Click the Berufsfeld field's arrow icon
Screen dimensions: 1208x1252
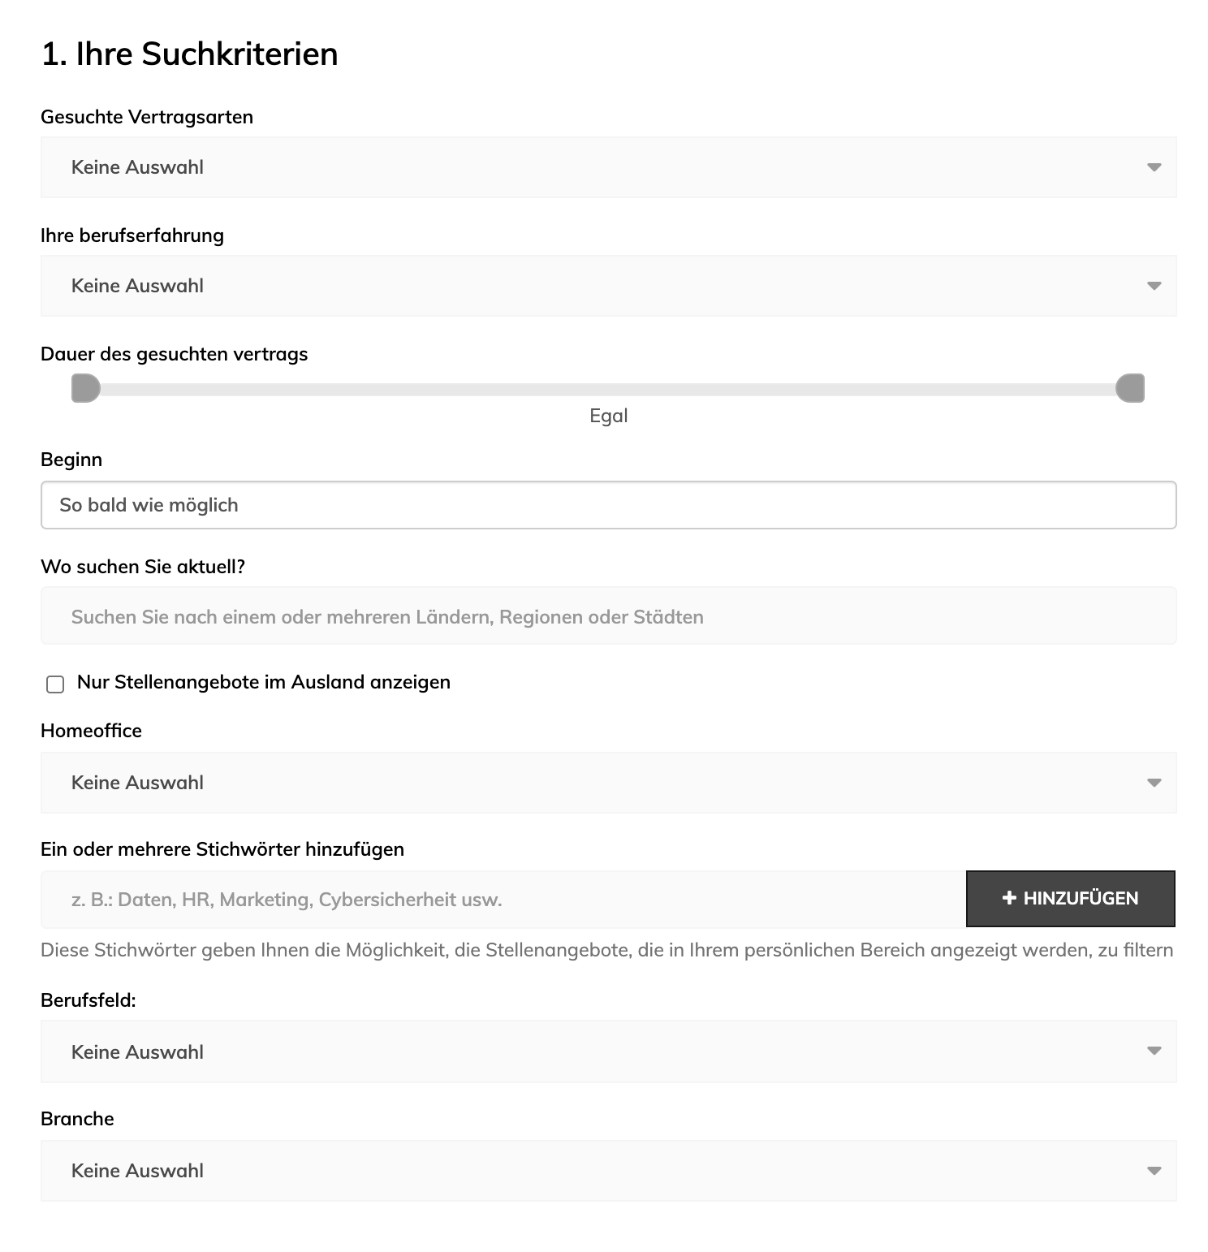1154,1051
